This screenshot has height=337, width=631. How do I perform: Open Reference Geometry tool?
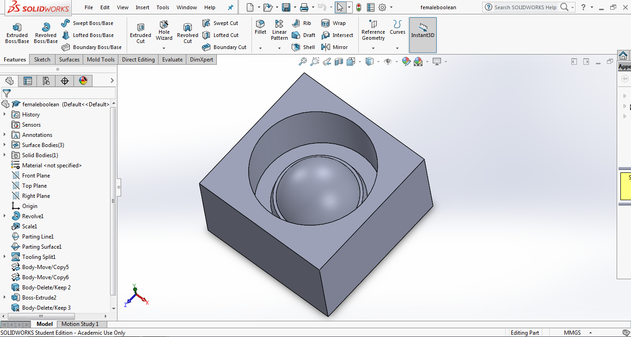pos(373,30)
